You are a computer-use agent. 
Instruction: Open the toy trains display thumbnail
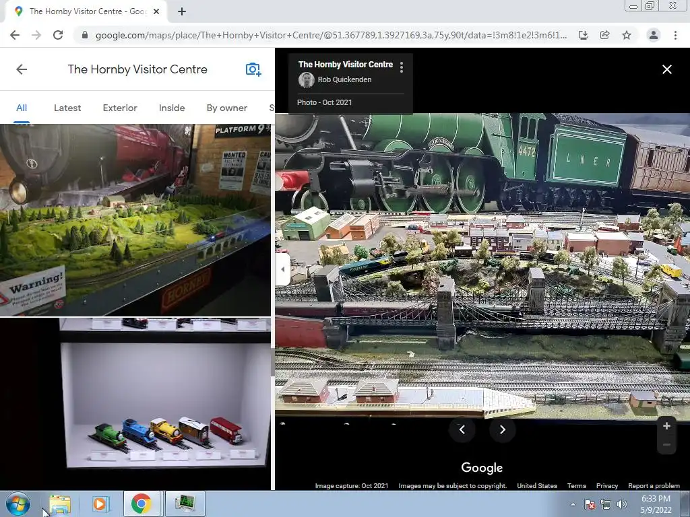[x=135, y=404]
